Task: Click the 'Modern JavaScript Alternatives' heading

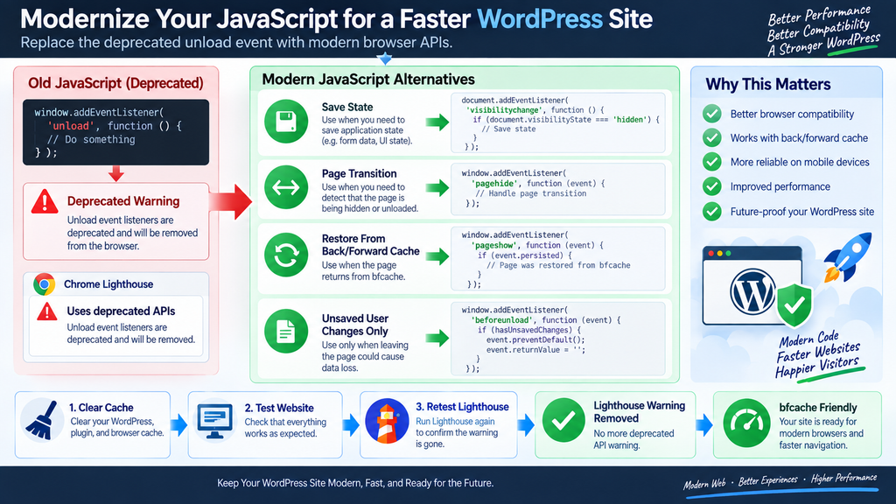Action: (368, 80)
